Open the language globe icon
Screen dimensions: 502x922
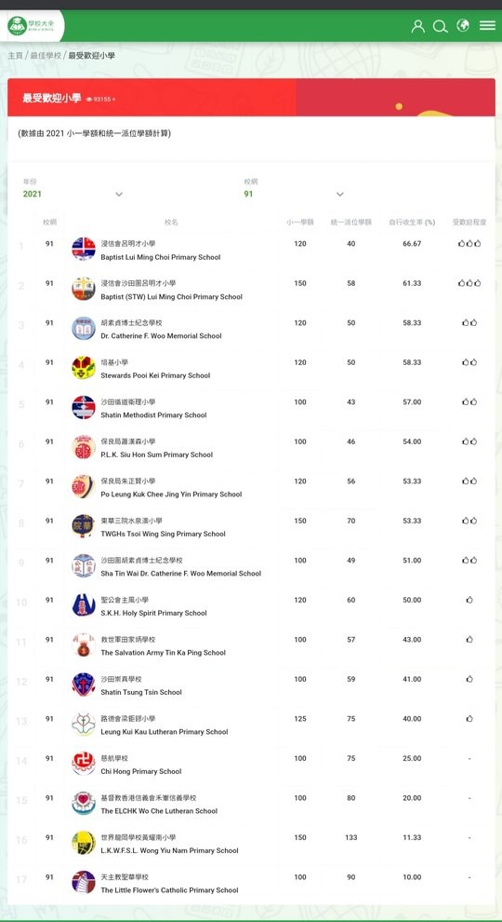pyautogui.click(x=463, y=25)
